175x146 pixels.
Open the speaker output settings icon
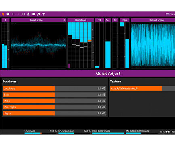[23, 14]
